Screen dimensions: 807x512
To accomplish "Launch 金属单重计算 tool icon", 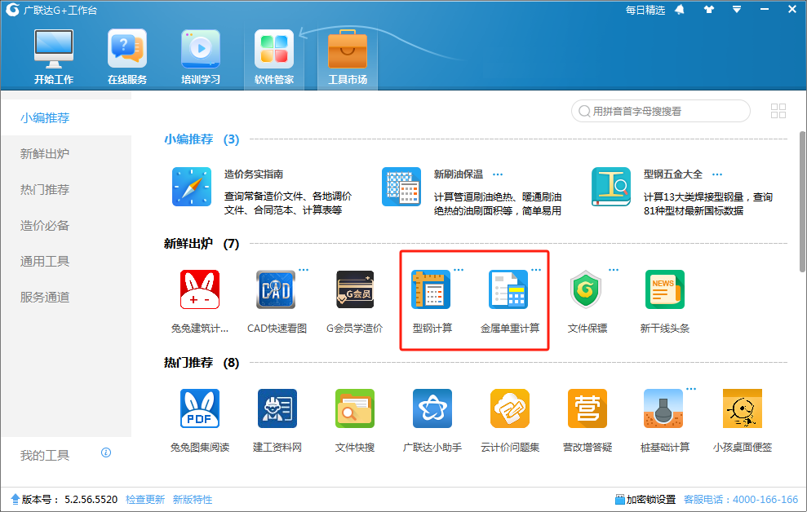I will pos(509,289).
